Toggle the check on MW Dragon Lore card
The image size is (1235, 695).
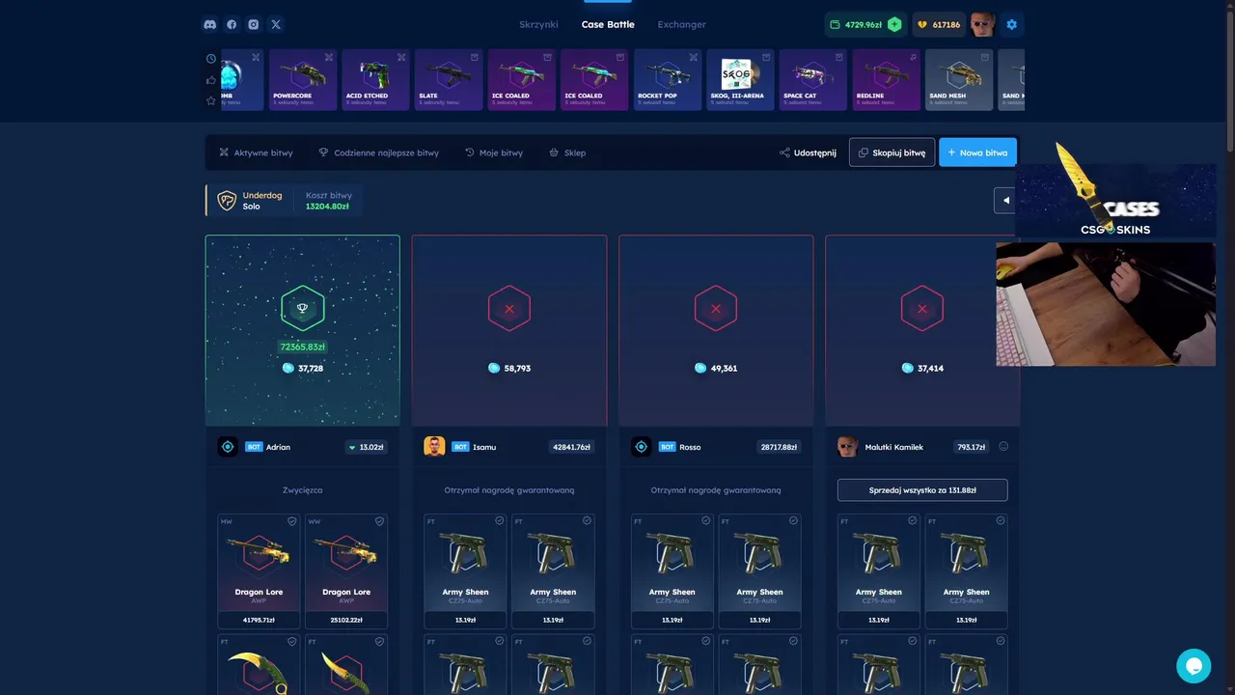291,521
